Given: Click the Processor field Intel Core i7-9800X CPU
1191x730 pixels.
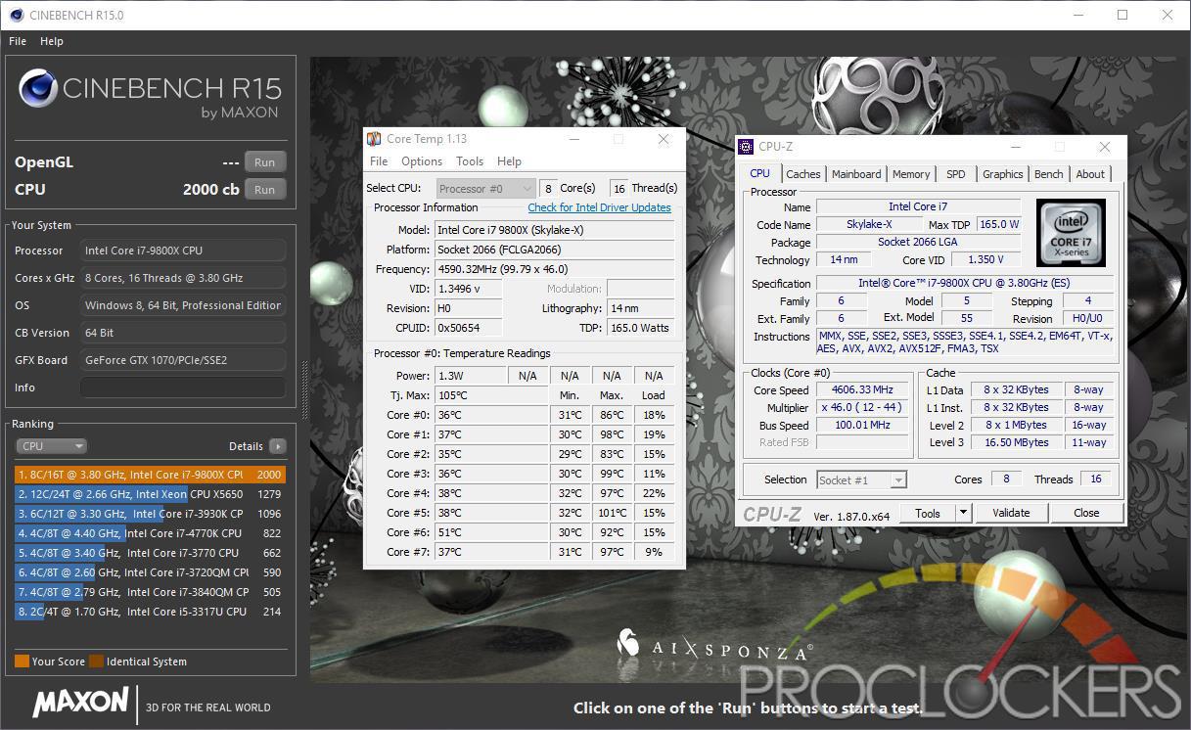Looking at the screenshot, I should (x=183, y=251).
